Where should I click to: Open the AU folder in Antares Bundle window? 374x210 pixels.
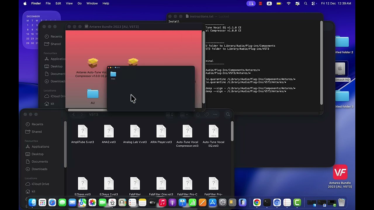[93, 97]
